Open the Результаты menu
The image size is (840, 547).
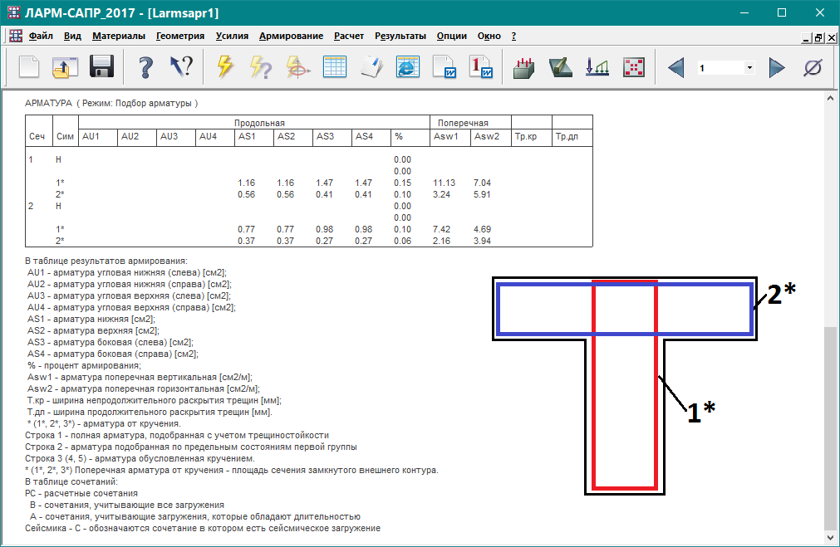pyautogui.click(x=400, y=37)
